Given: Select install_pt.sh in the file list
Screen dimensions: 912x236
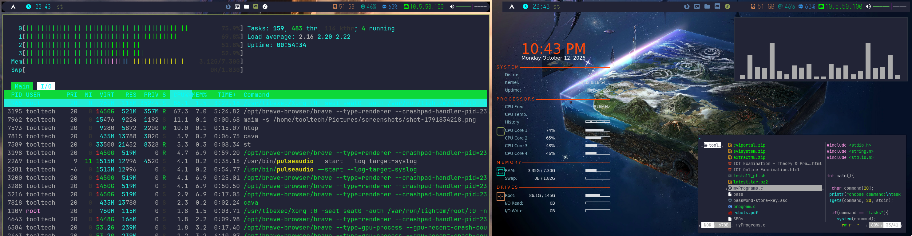Looking at the screenshot, I should (x=749, y=176).
